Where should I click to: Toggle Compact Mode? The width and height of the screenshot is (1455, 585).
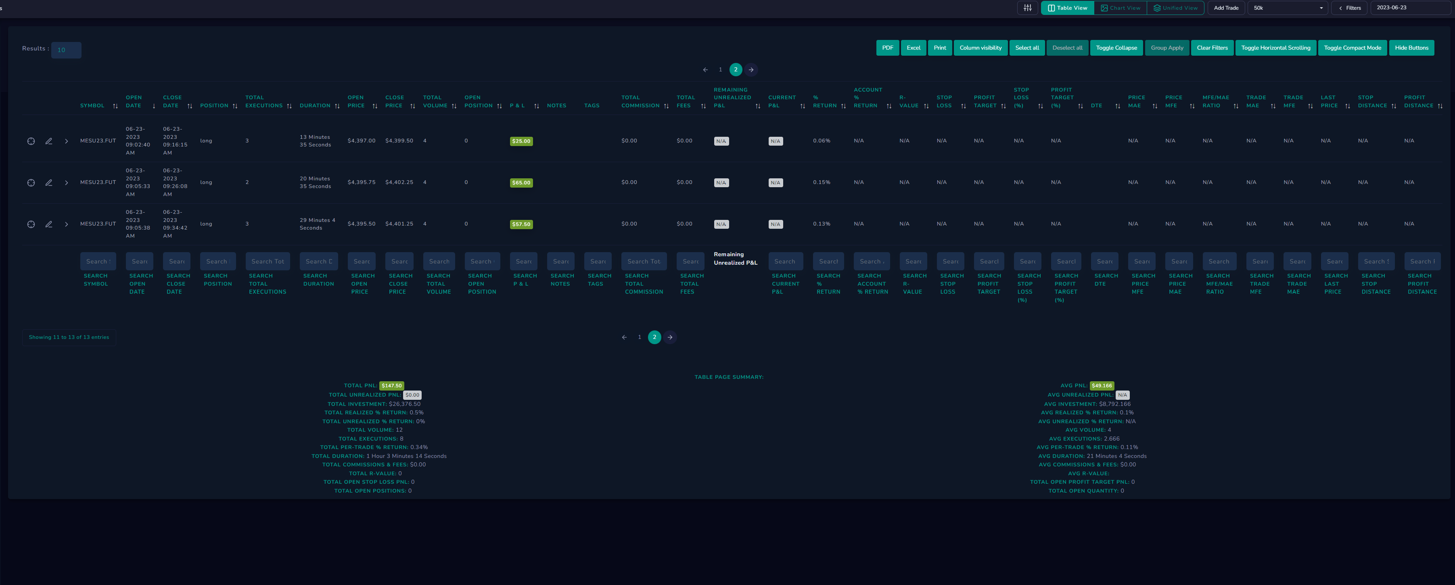1353,48
